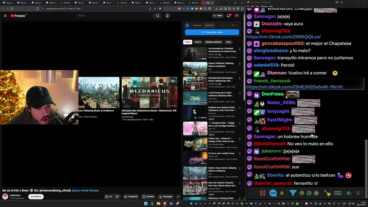This screenshot has height=207, width=368.
Task: Toggle the AUTO button in Social Stream
Action: pos(338,193)
